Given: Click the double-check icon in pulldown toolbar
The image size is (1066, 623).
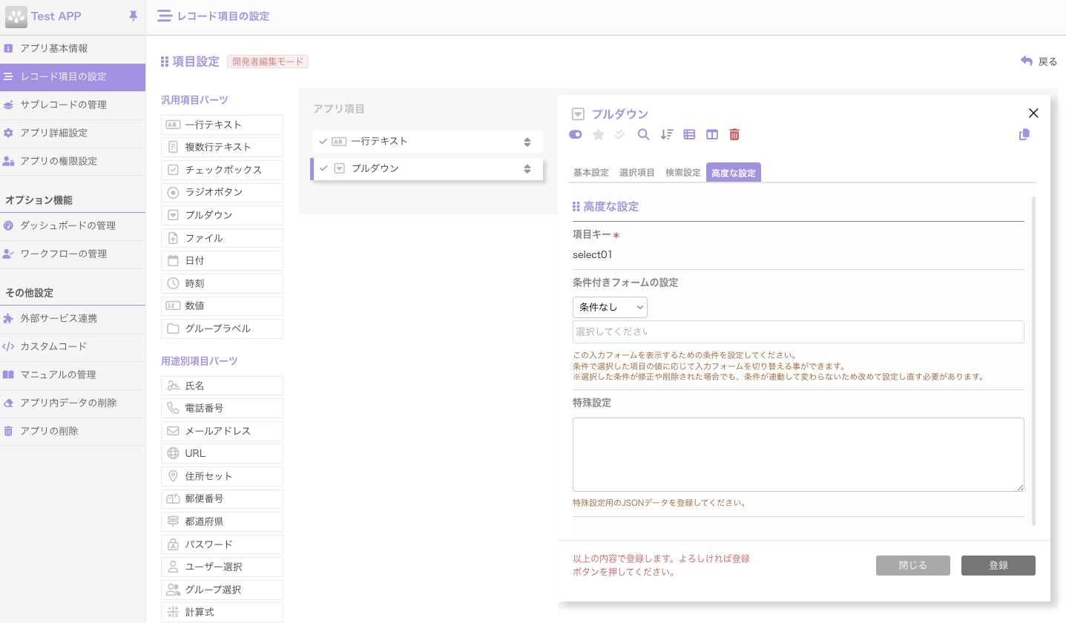Looking at the screenshot, I should (x=620, y=134).
